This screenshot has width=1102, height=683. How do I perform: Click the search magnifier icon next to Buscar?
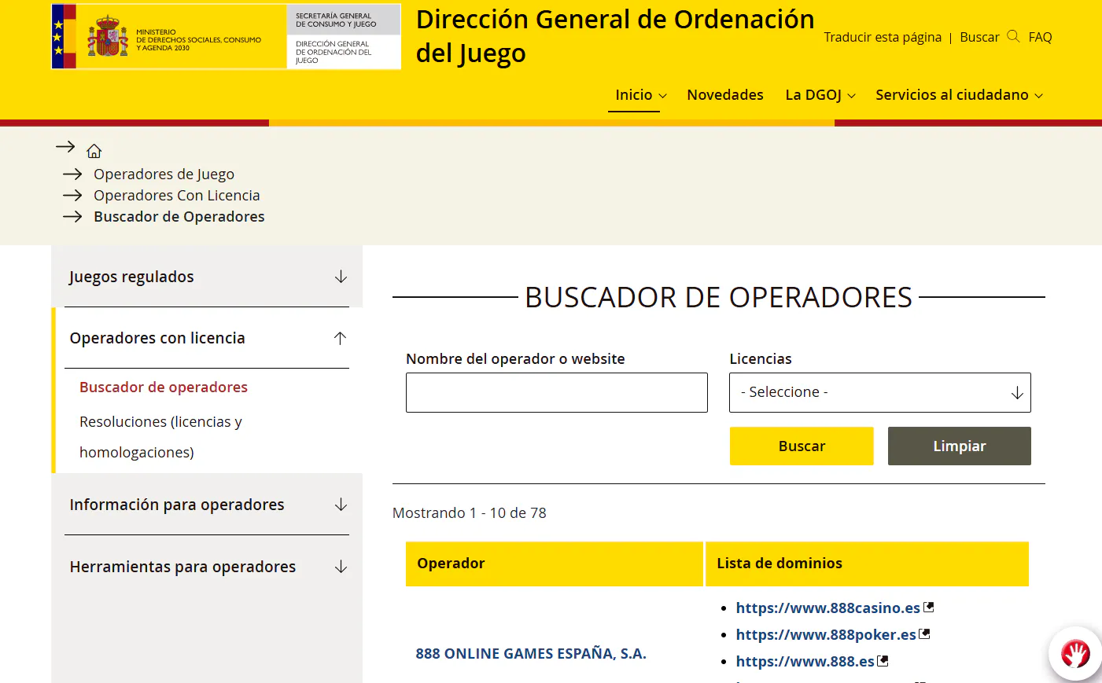click(1013, 36)
